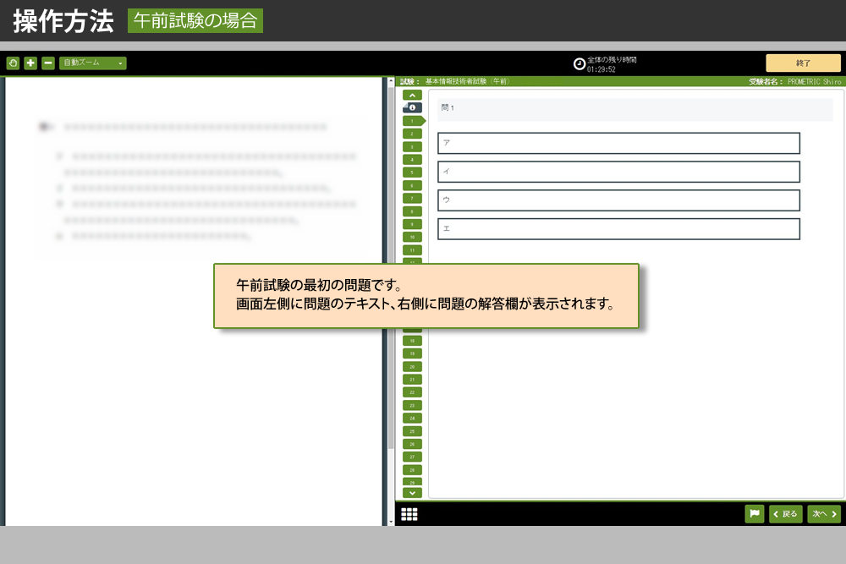Screen dimensions: 846x564
Task: Click the zoom out minus icon
Action: pyautogui.click(x=48, y=63)
